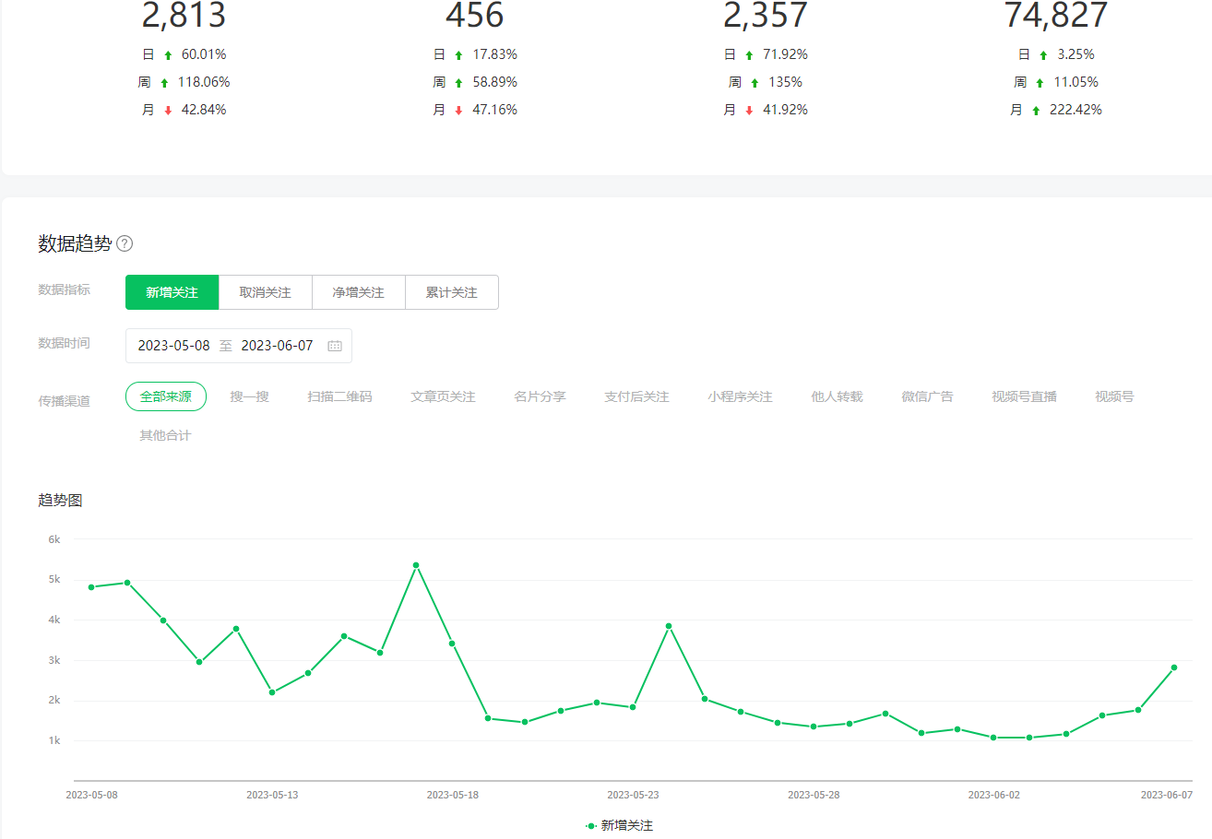Switch to the 累计关注 metric tab
1212x839 pixels.
point(451,292)
